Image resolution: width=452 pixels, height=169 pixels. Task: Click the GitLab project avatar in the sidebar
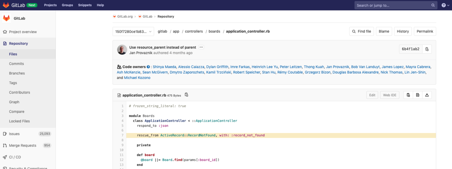(x=6, y=18)
